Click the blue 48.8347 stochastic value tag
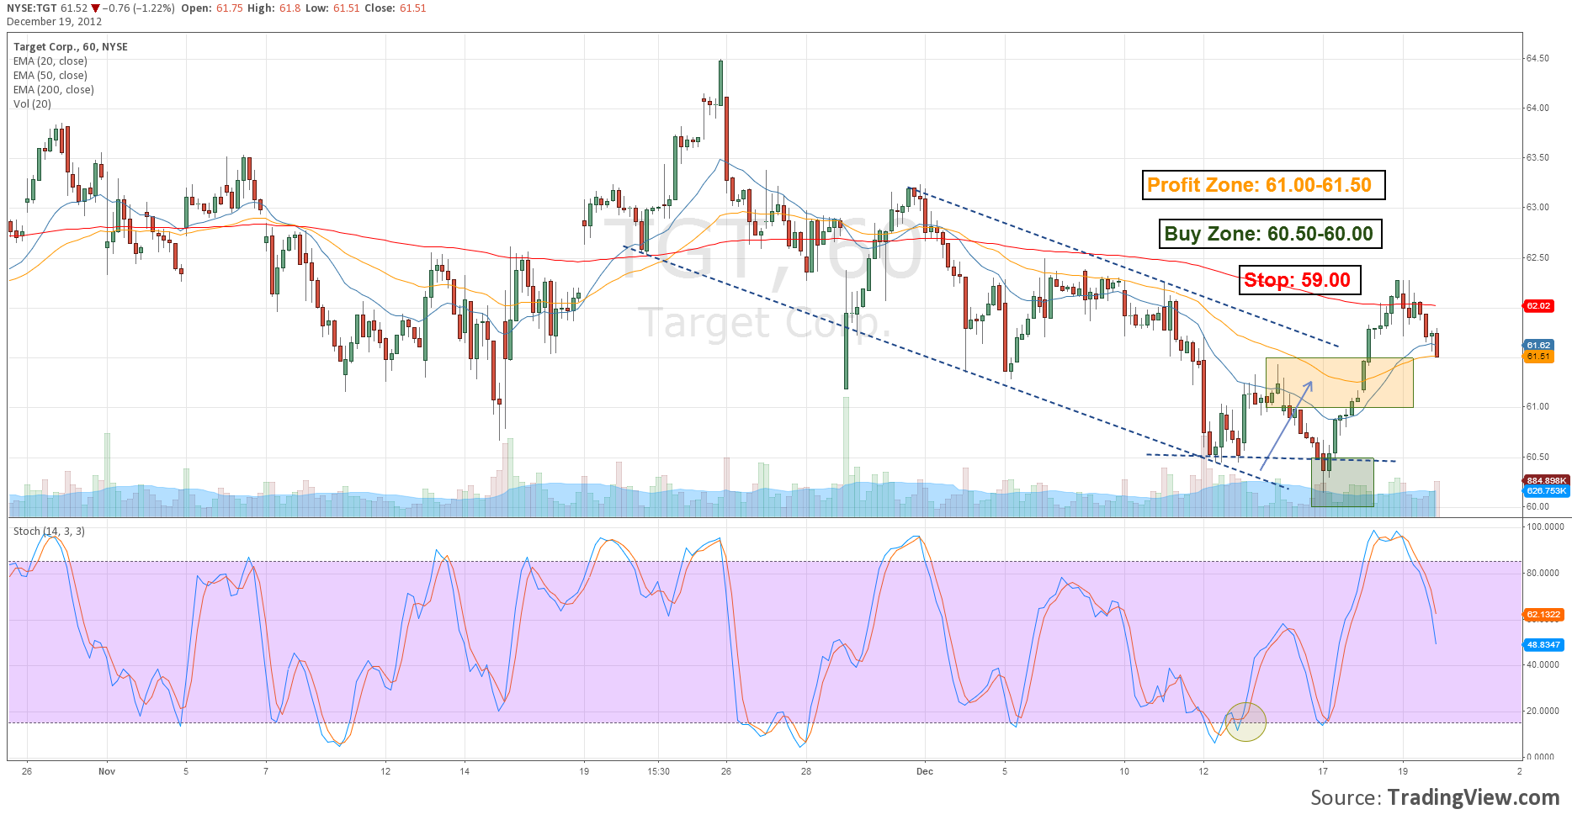 click(1543, 645)
